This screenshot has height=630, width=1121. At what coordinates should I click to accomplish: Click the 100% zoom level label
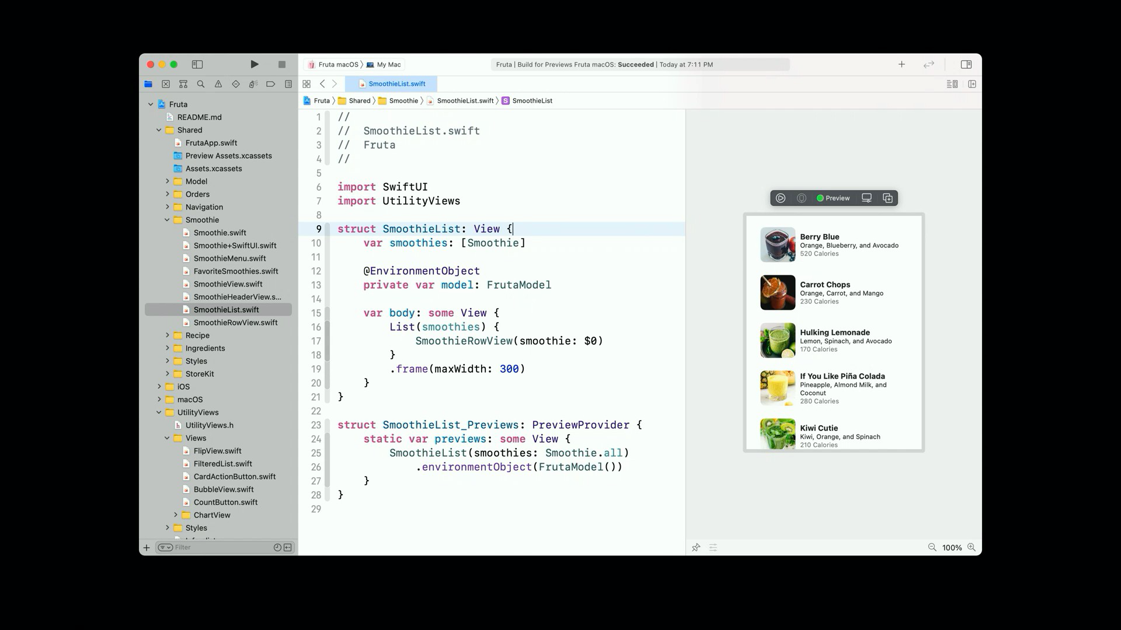click(952, 548)
